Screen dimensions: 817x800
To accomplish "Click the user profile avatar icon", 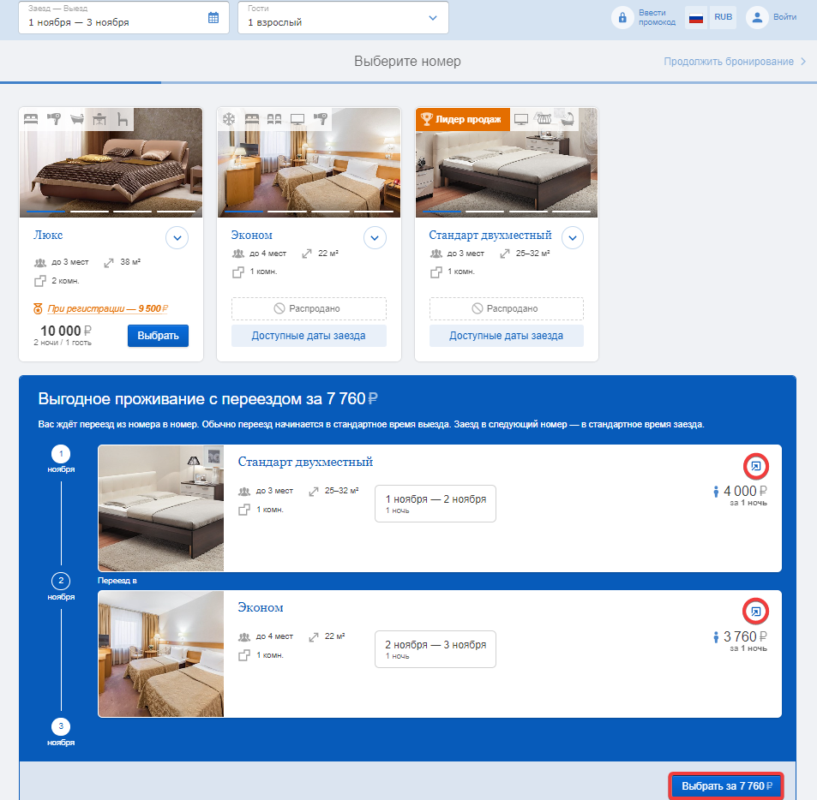I will (757, 18).
